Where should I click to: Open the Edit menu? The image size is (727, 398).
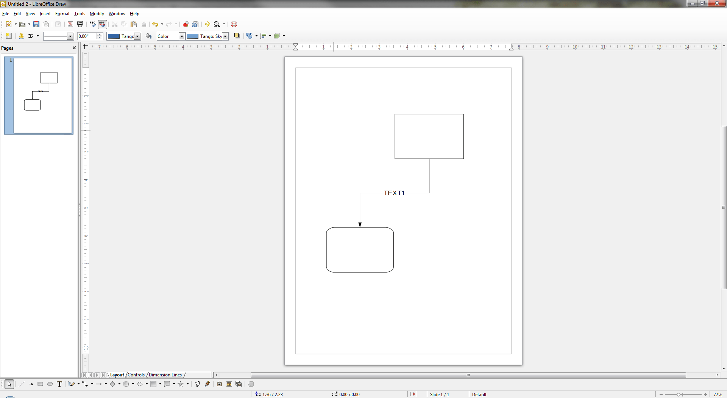[17, 14]
